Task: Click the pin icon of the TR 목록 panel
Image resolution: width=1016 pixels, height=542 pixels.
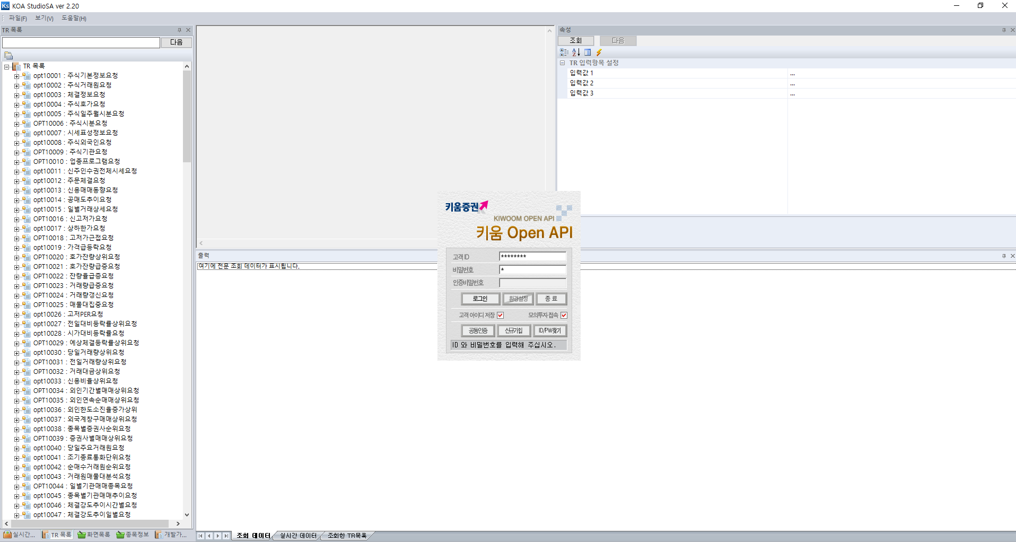Action: click(x=179, y=30)
